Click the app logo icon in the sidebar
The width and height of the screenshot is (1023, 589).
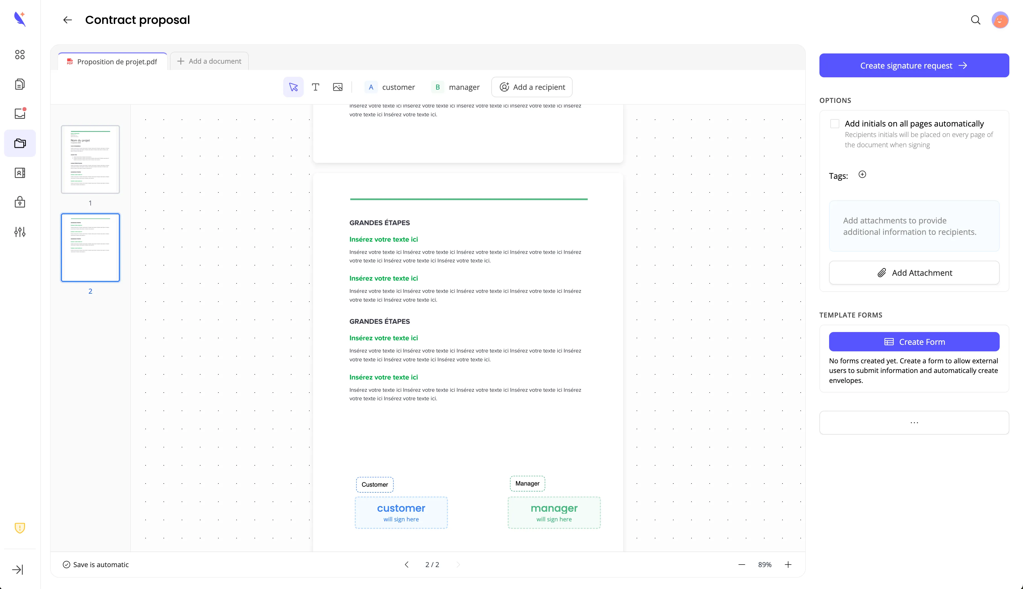click(x=20, y=19)
